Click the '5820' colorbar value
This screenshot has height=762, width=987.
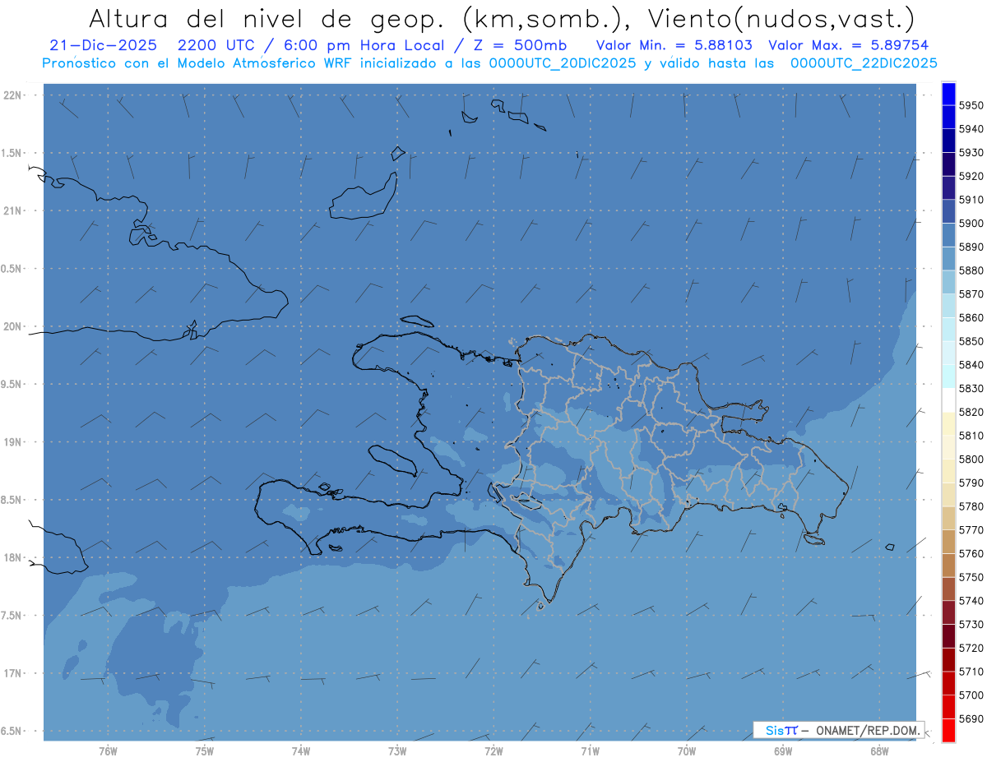pyautogui.click(x=971, y=412)
